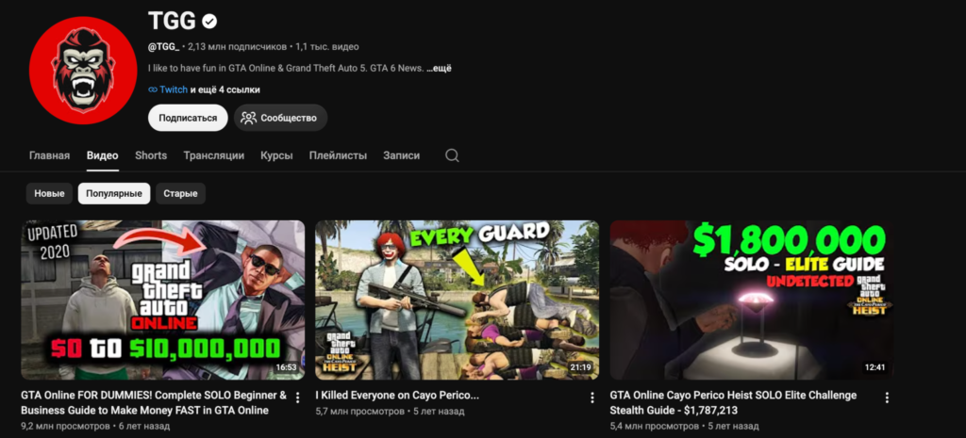Image resolution: width=966 pixels, height=438 pixels.
Task: Click the @TGG_ channel handle
Action: coord(164,47)
